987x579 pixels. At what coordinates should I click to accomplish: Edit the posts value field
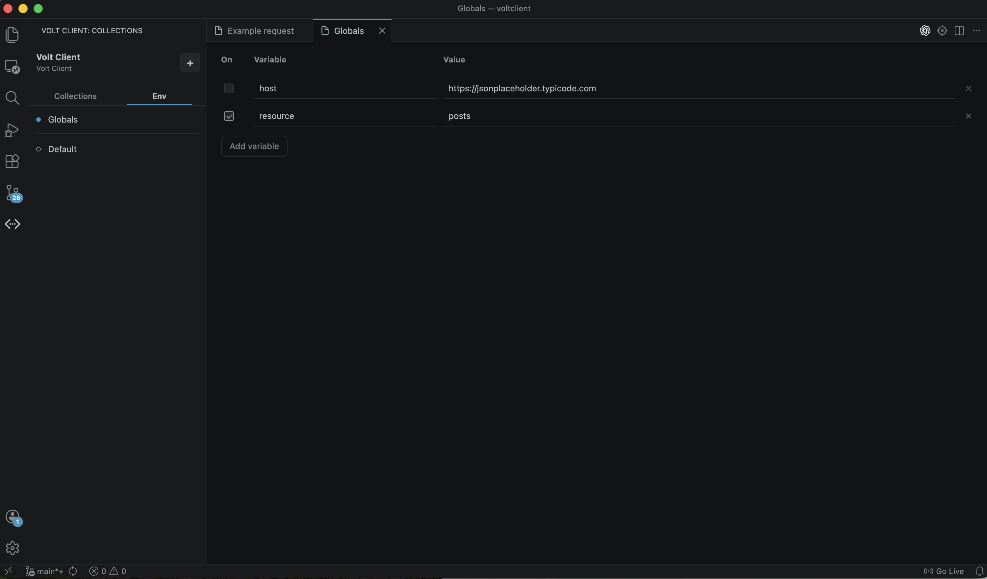[699, 116]
